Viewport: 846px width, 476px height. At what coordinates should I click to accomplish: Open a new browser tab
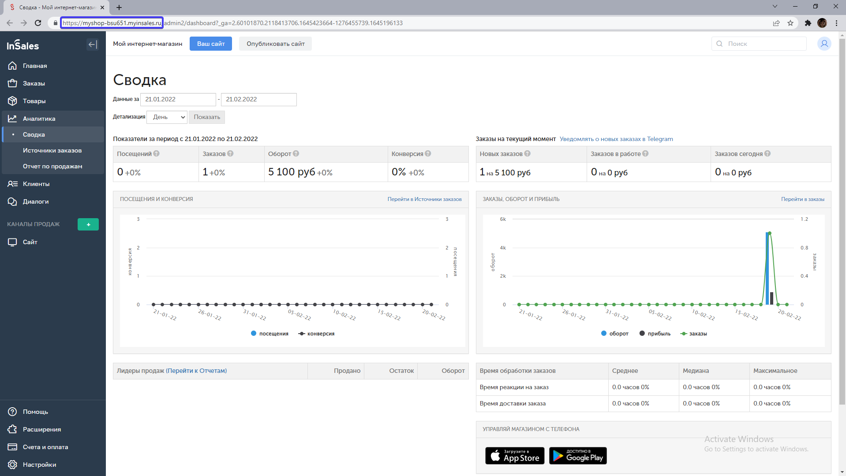pos(119,7)
